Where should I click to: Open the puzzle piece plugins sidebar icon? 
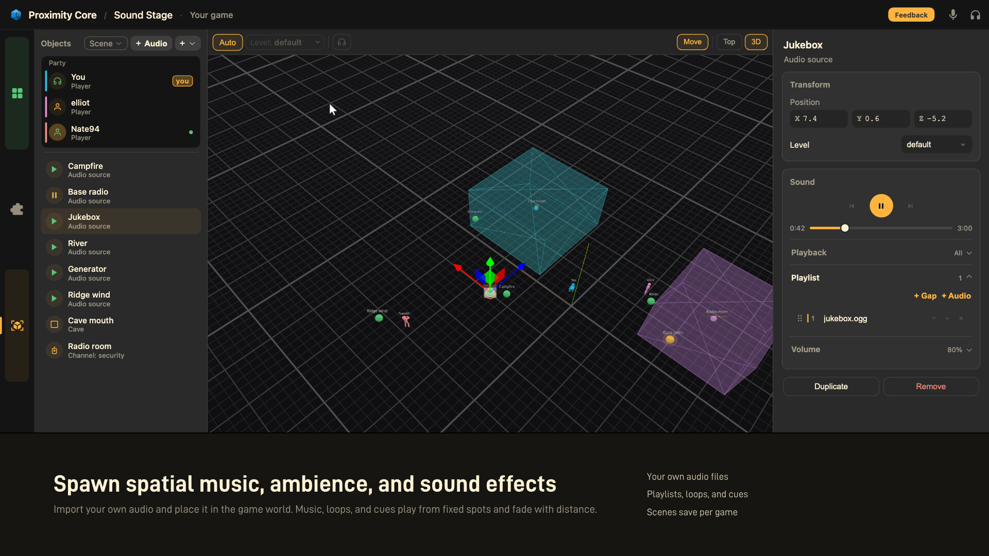click(x=17, y=209)
